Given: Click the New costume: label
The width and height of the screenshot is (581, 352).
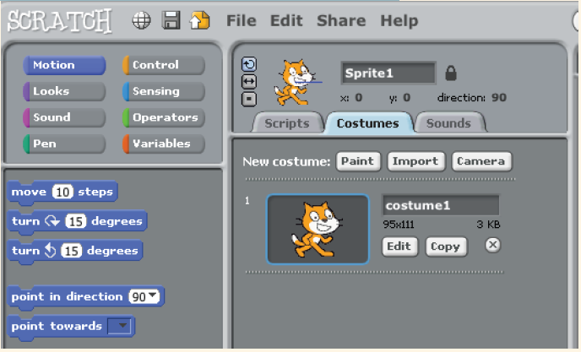Looking at the screenshot, I should point(286,162).
